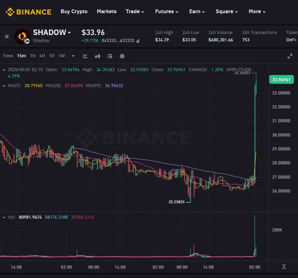The width and height of the screenshot is (298, 278).
Task: Select the 1D time interval
Action: coord(52,56)
